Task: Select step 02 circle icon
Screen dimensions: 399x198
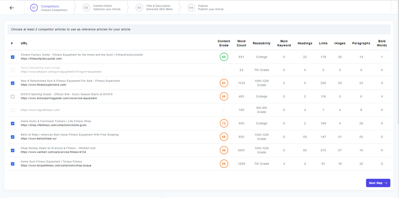Action: click(x=86, y=7)
